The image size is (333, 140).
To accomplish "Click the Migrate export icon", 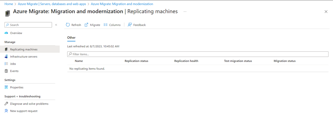I will point(86,25).
